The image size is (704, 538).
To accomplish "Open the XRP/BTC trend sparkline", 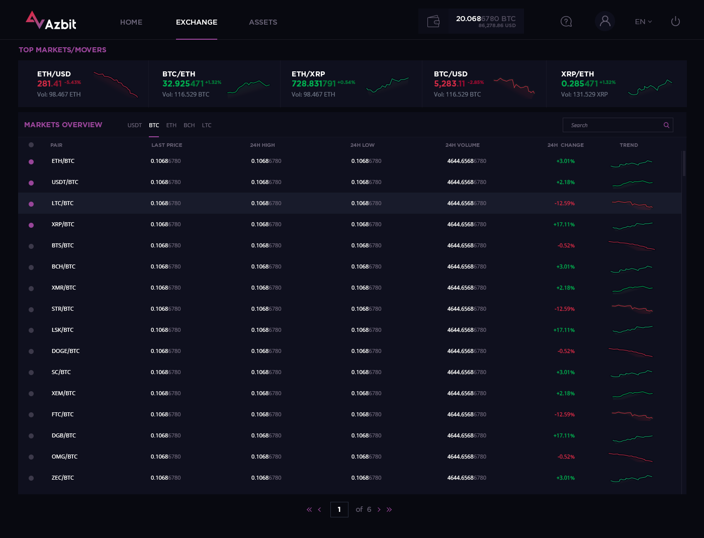I will click(x=633, y=226).
